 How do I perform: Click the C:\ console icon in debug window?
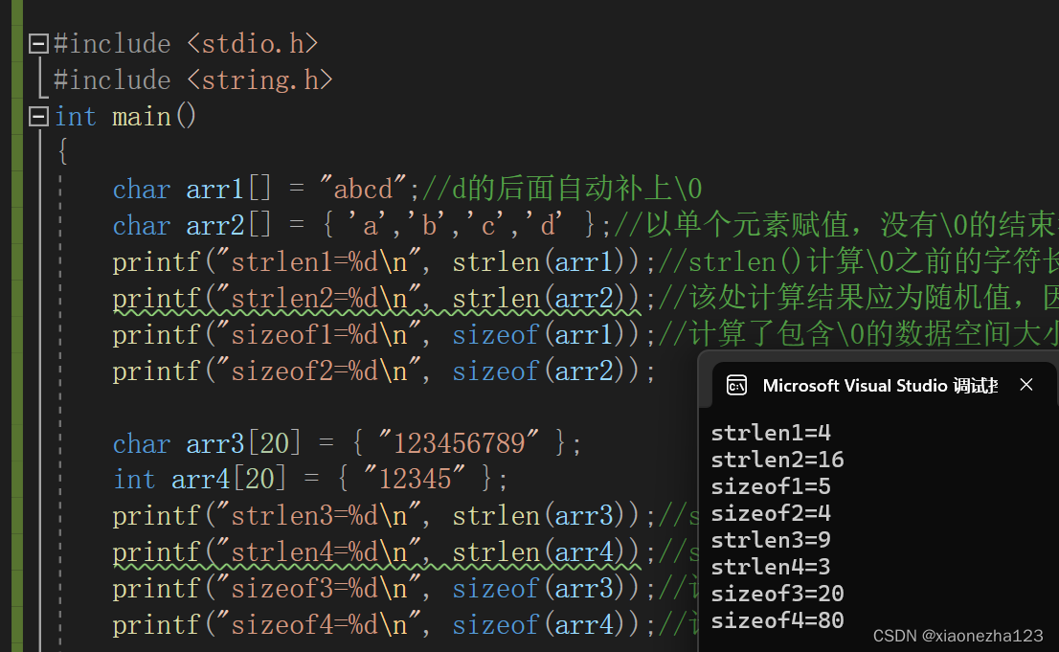coord(736,385)
